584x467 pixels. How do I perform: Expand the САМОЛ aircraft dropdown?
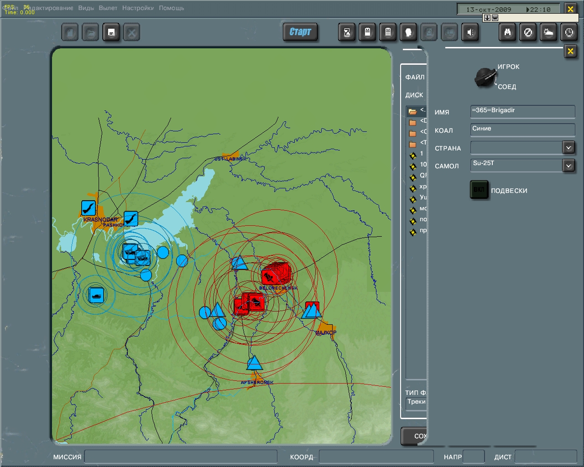point(568,166)
